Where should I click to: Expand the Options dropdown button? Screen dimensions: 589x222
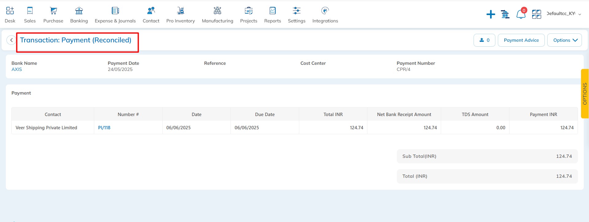pos(564,40)
